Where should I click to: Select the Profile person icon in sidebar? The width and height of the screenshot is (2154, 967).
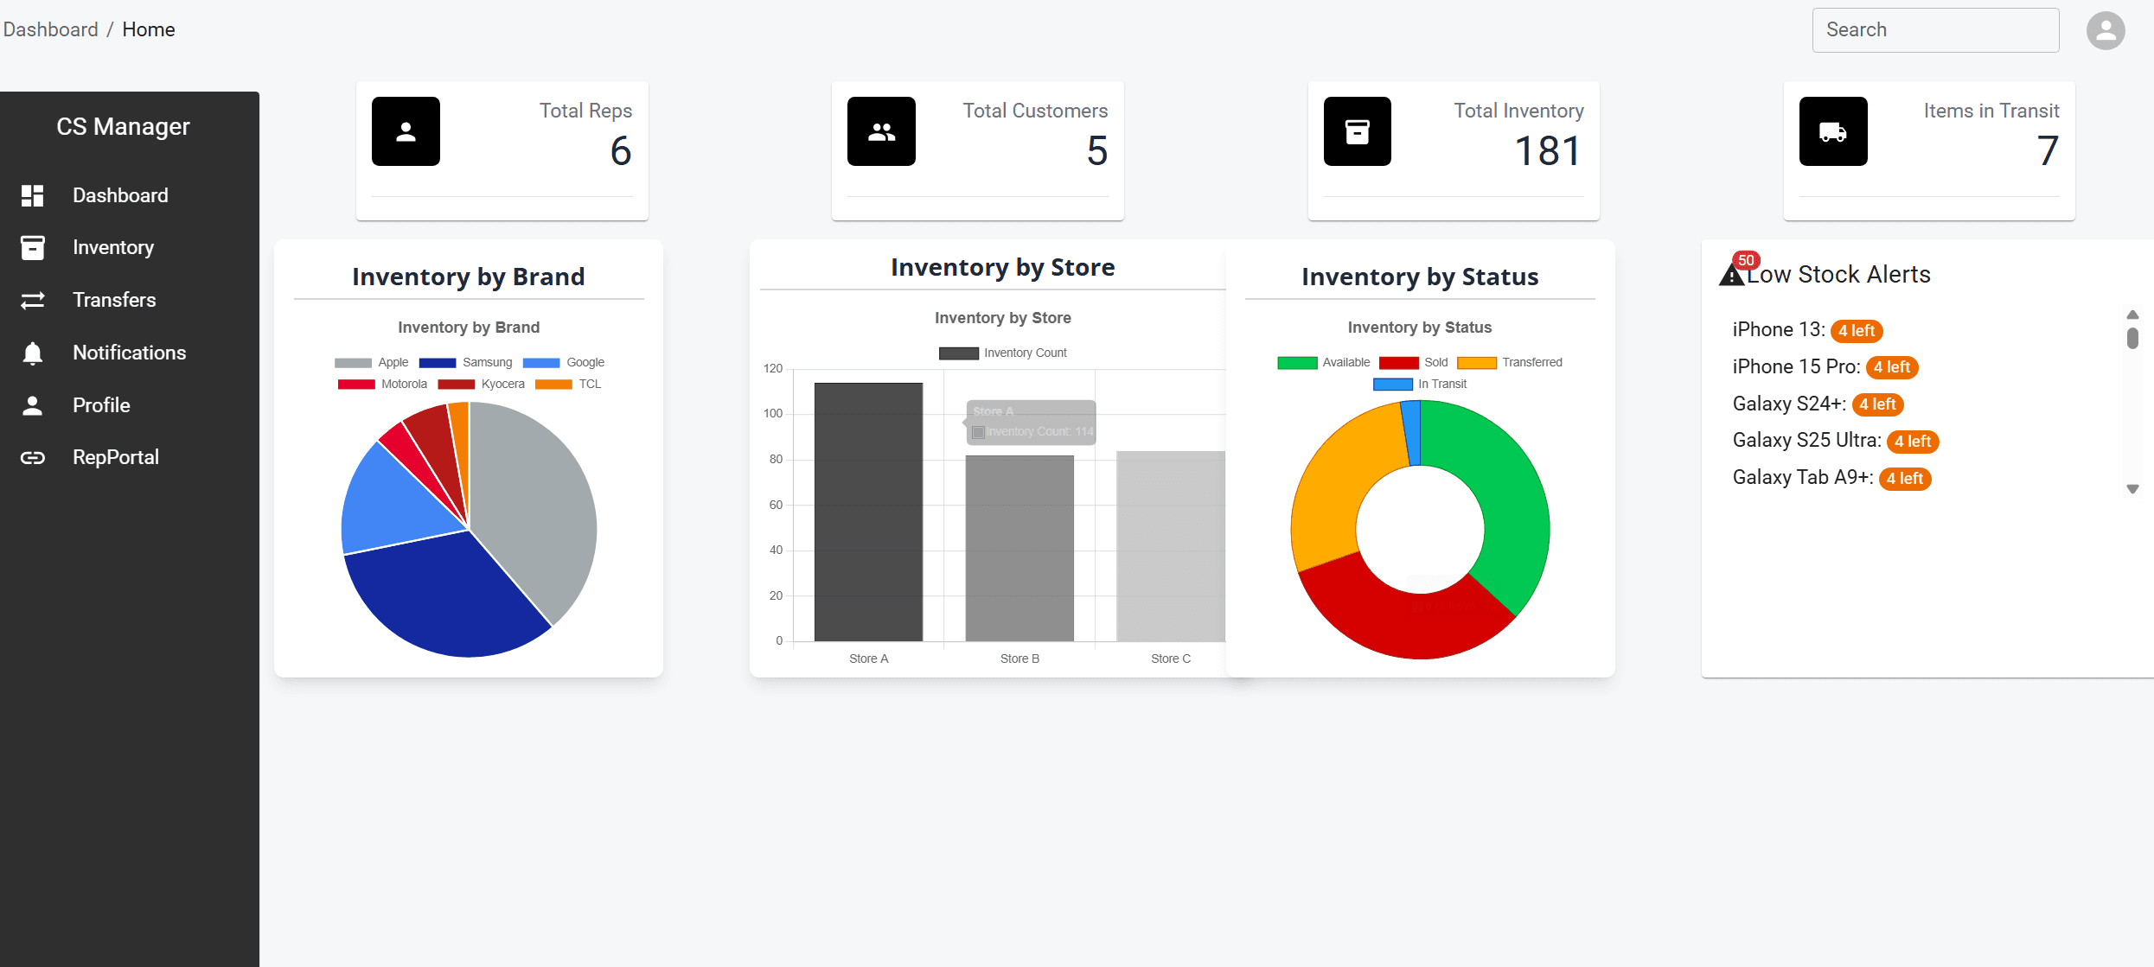point(33,404)
